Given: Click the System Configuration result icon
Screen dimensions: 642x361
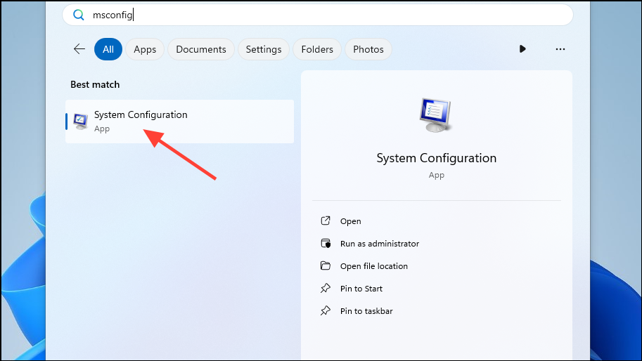Looking at the screenshot, I should coord(81,122).
